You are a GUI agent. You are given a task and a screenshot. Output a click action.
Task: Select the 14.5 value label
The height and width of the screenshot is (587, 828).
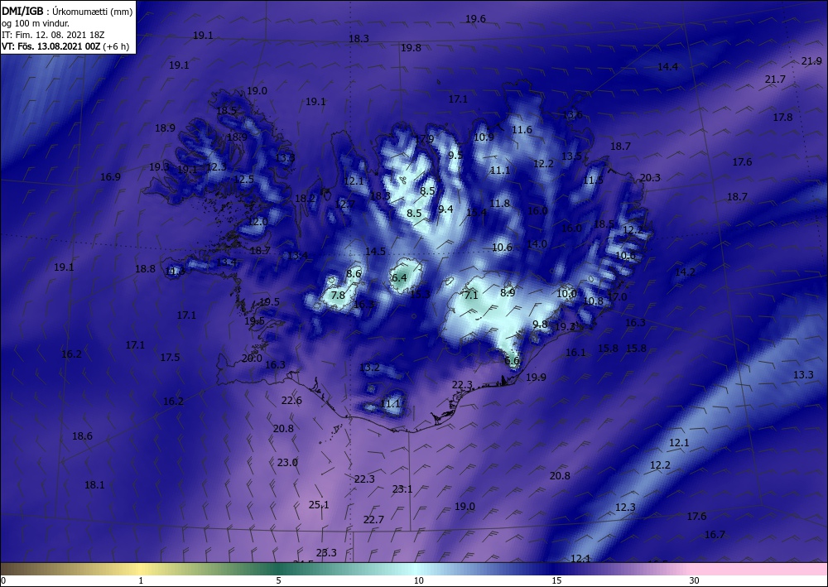[375, 252]
